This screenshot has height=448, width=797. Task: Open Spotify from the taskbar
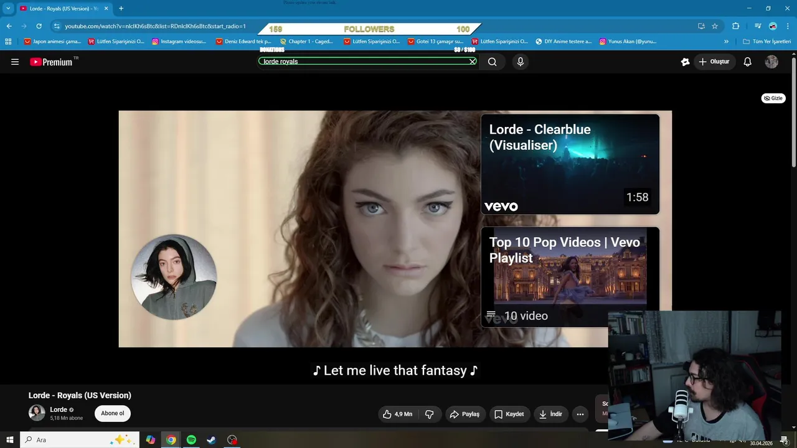click(x=191, y=440)
